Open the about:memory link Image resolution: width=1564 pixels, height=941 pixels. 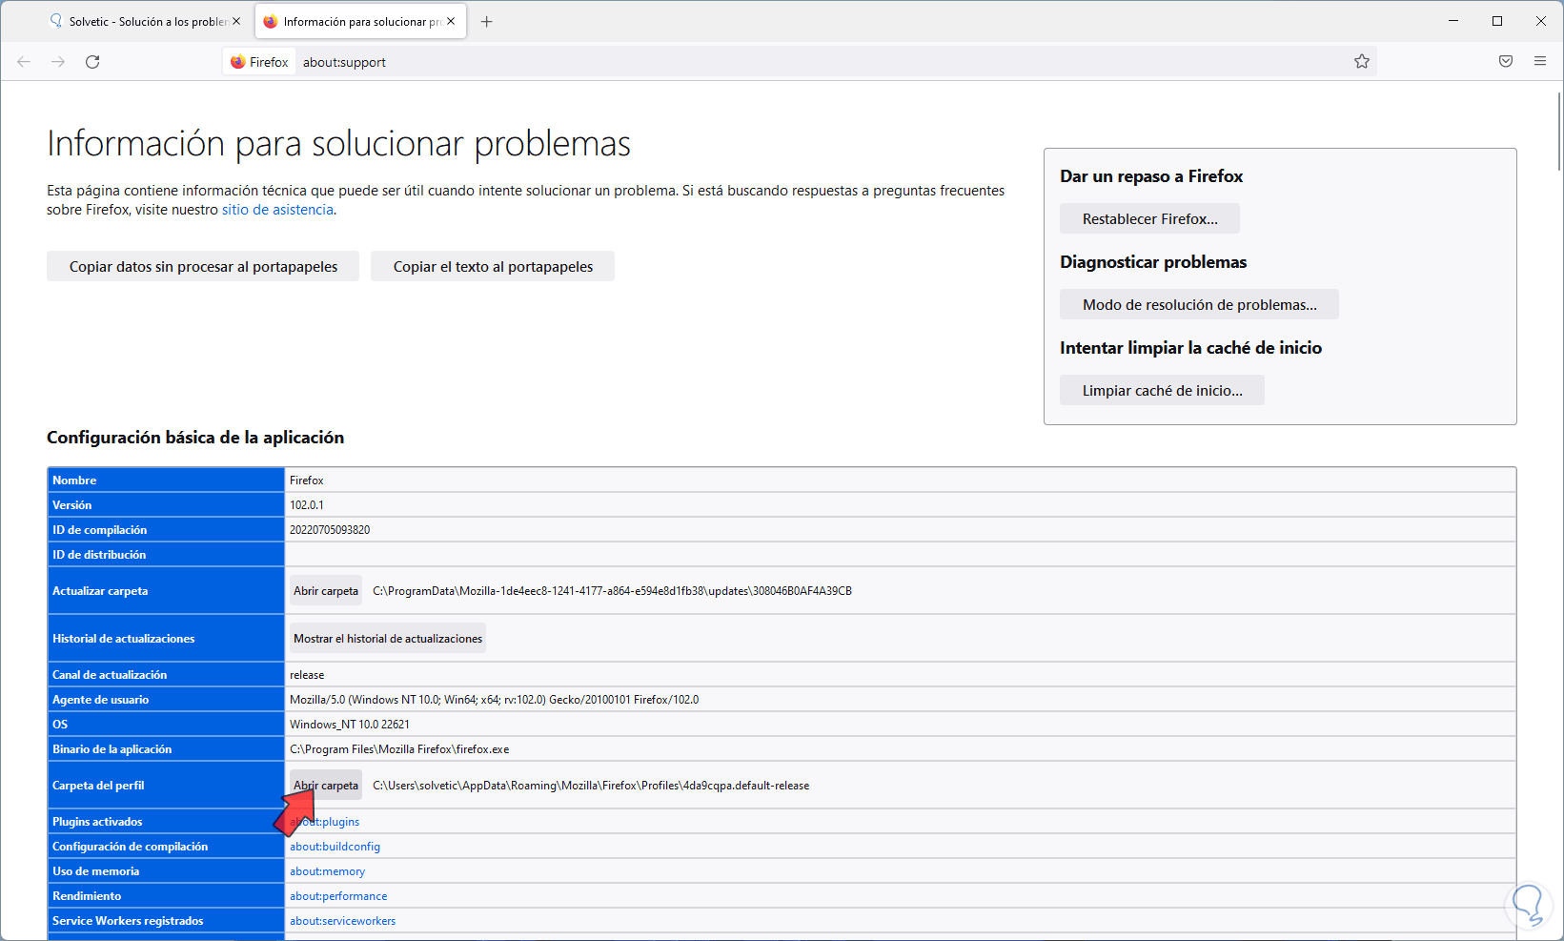327,871
